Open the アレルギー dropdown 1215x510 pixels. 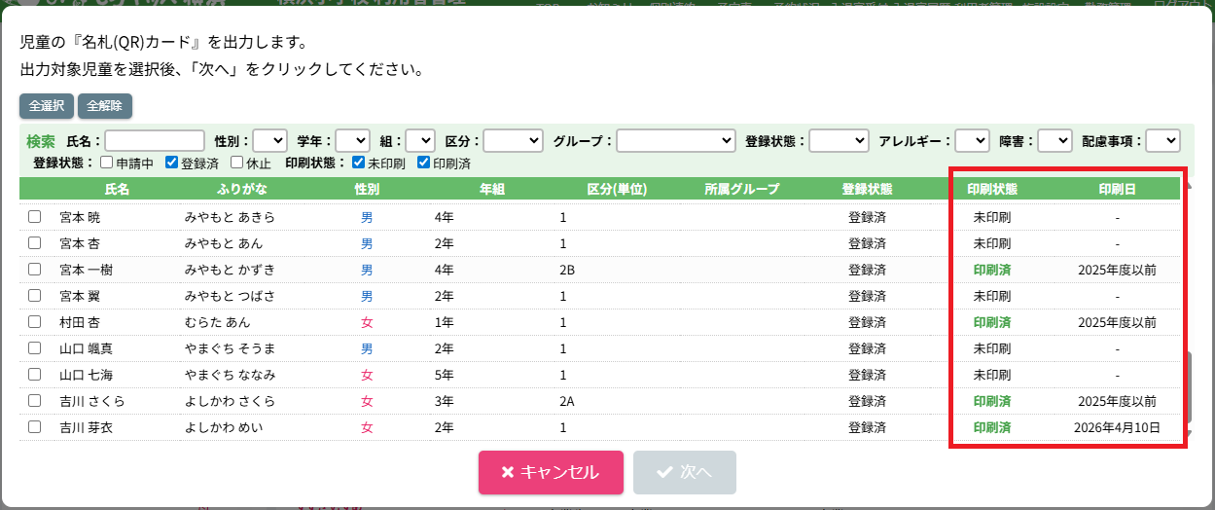[971, 141]
